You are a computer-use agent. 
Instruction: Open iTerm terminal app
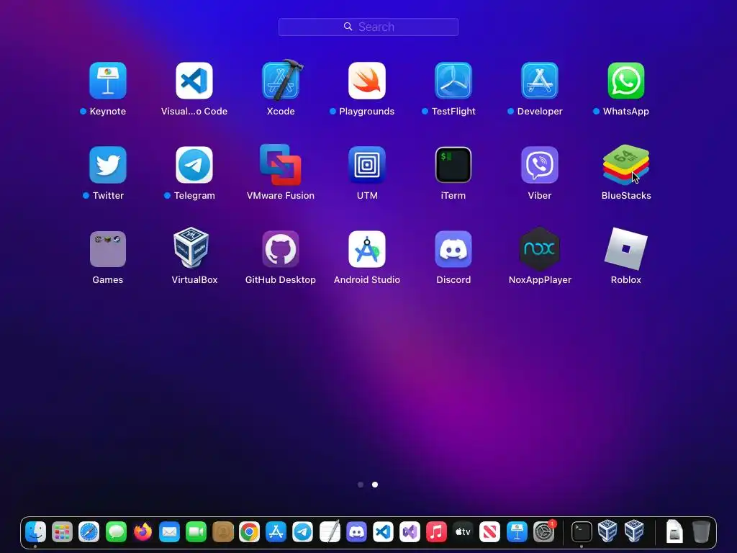[x=453, y=165]
